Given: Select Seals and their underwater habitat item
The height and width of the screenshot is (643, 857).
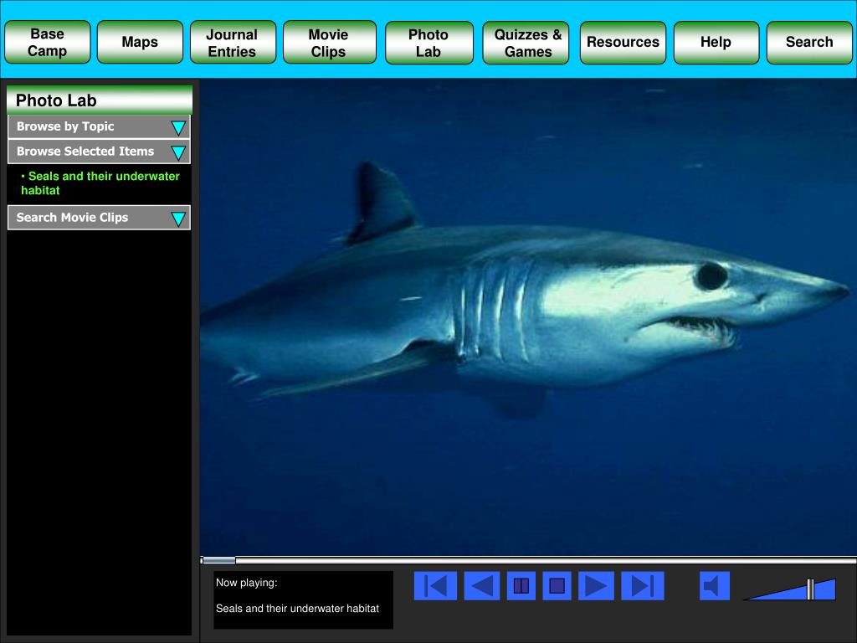Looking at the screenshot, I should click(x=100, y=183).
